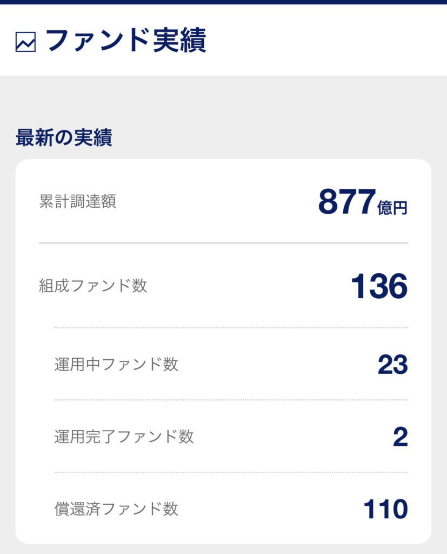
Task: Click the solid divider below 累計調達額
Action: tap(223, 243)
